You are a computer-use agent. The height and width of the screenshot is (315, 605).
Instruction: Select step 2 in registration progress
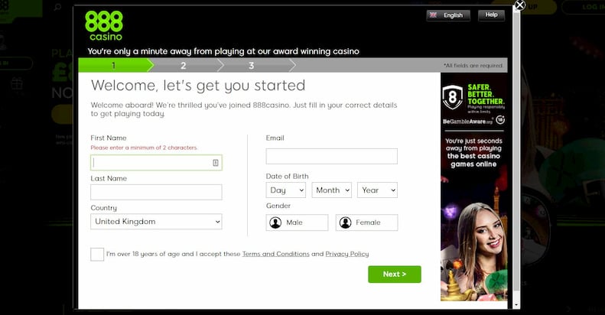click(184, 66)
